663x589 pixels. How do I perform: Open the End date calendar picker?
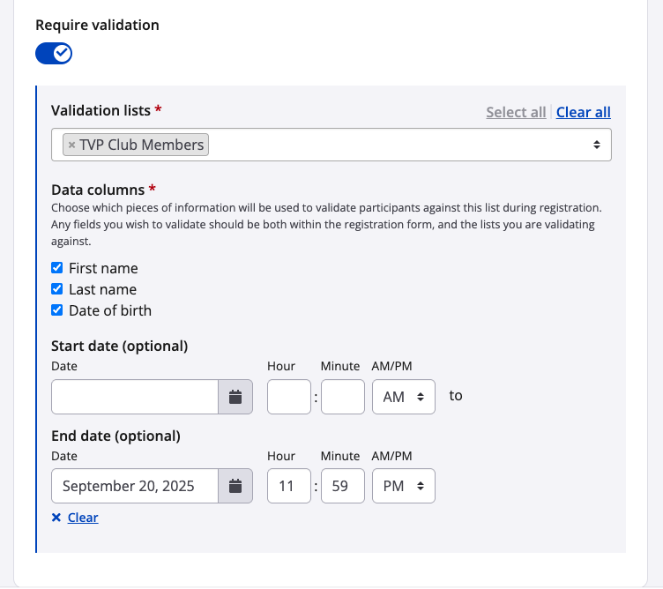(x=235, y=486)
